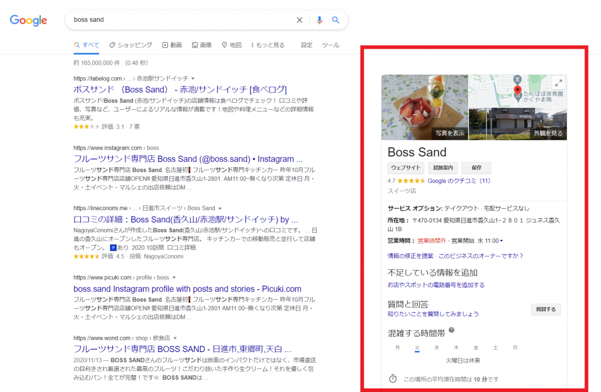Image resolution: width=601 pixels, height=392 pixels.
Task: Open the もっと見る menu
Action: [268, 45]
